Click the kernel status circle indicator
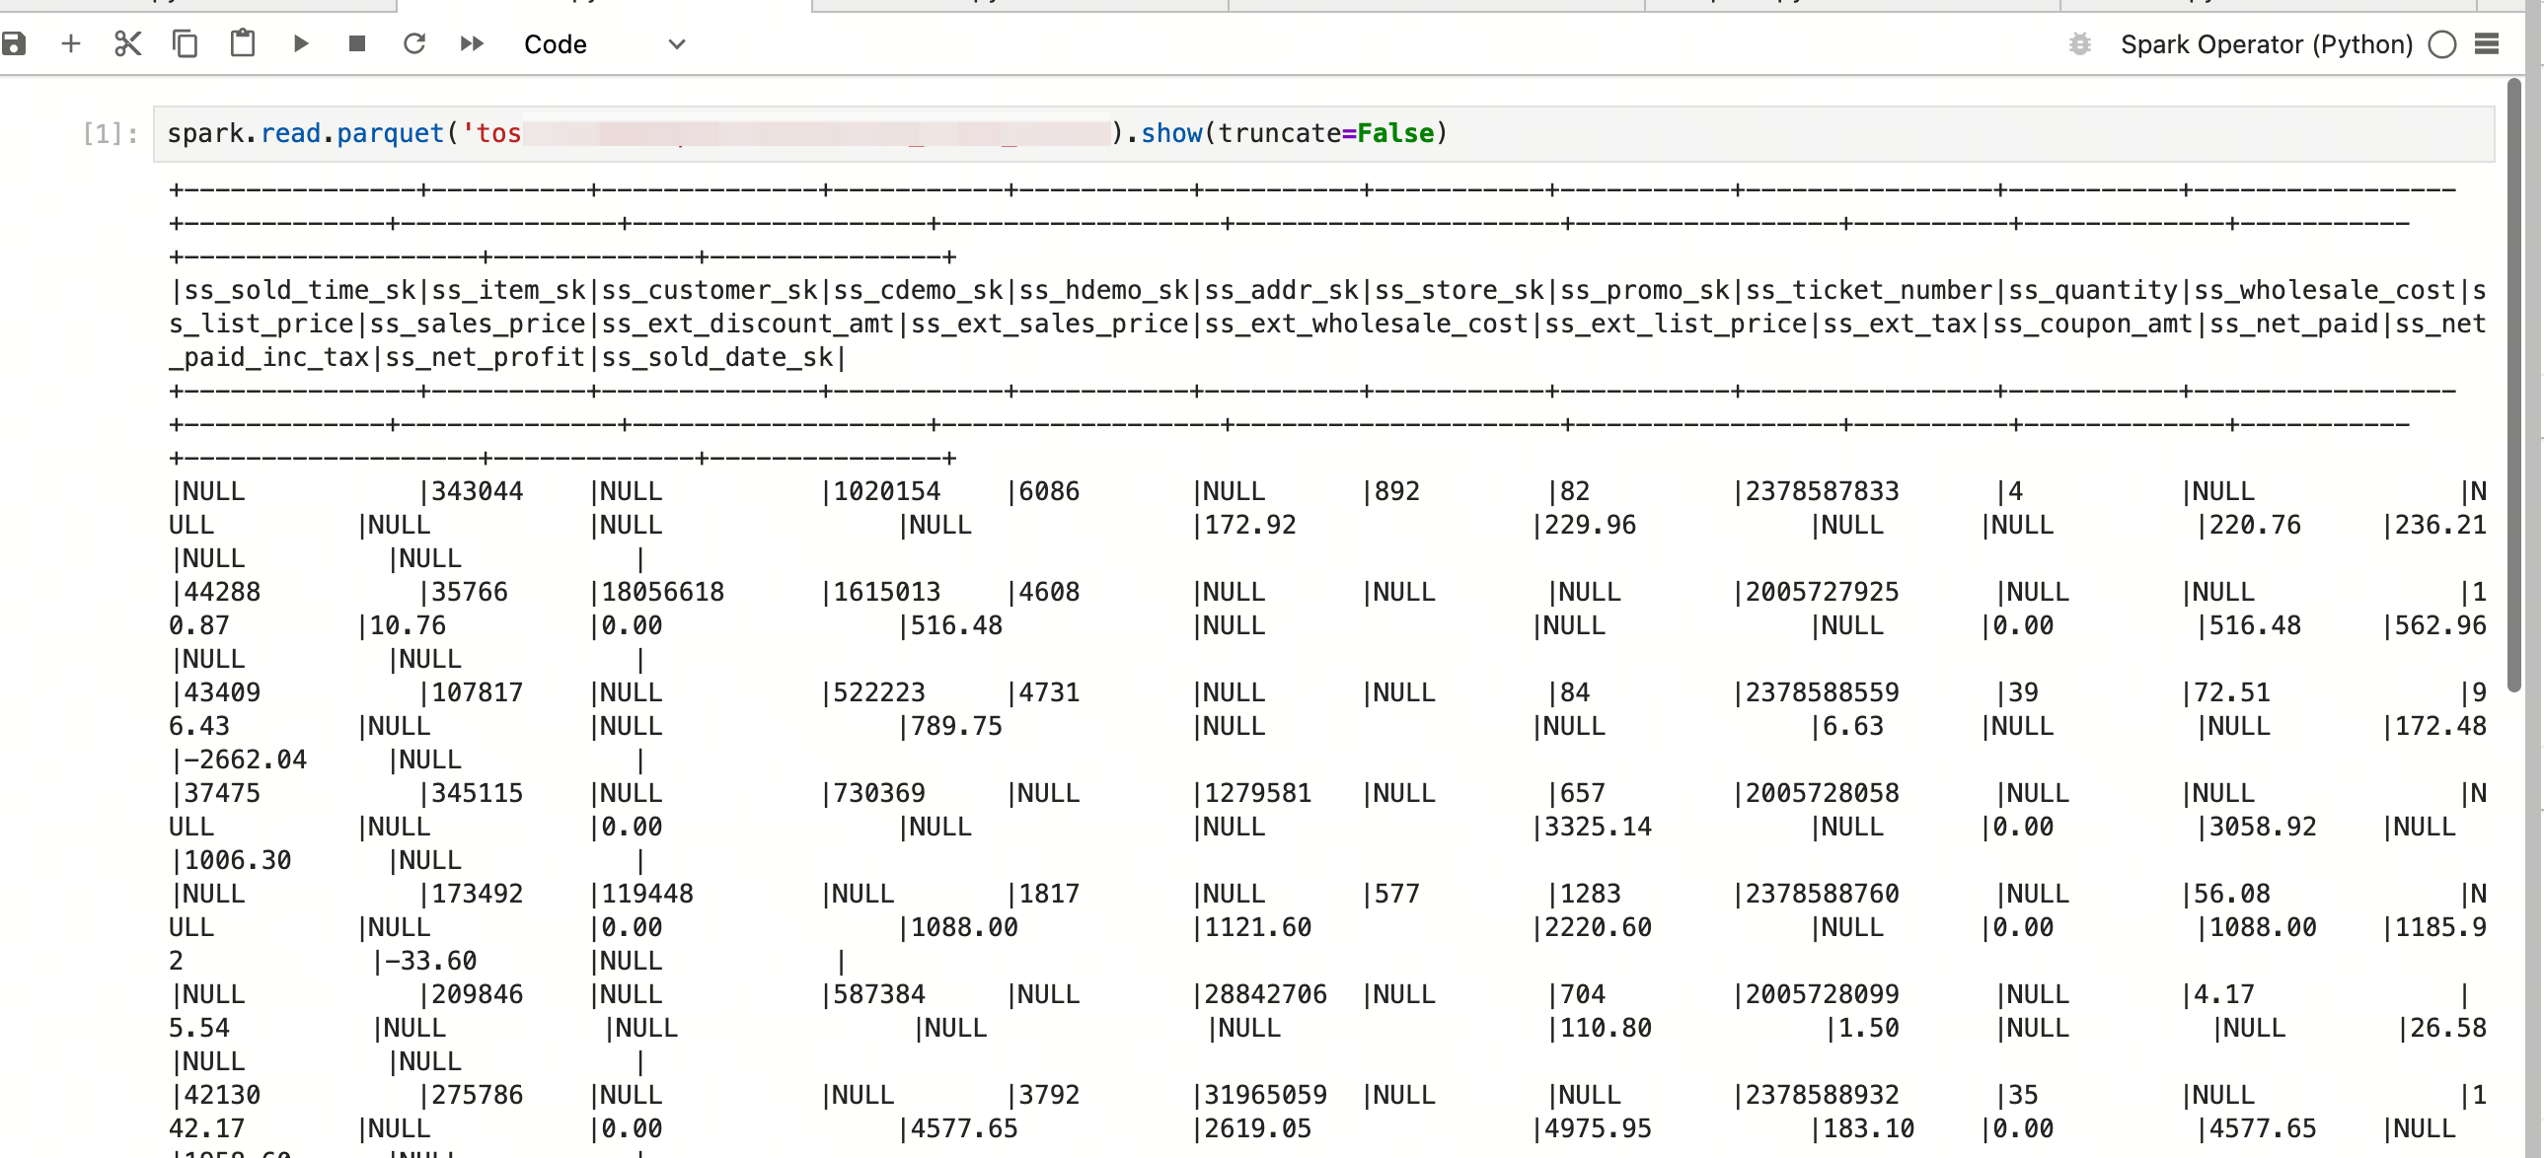 click(x=2441, y=44)
